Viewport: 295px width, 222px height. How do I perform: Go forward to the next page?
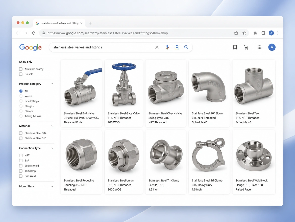pyautogui.click(x=26, y=33)
